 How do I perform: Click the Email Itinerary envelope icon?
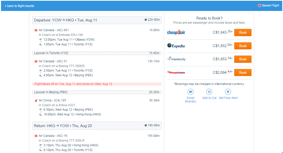pos(190,92)
